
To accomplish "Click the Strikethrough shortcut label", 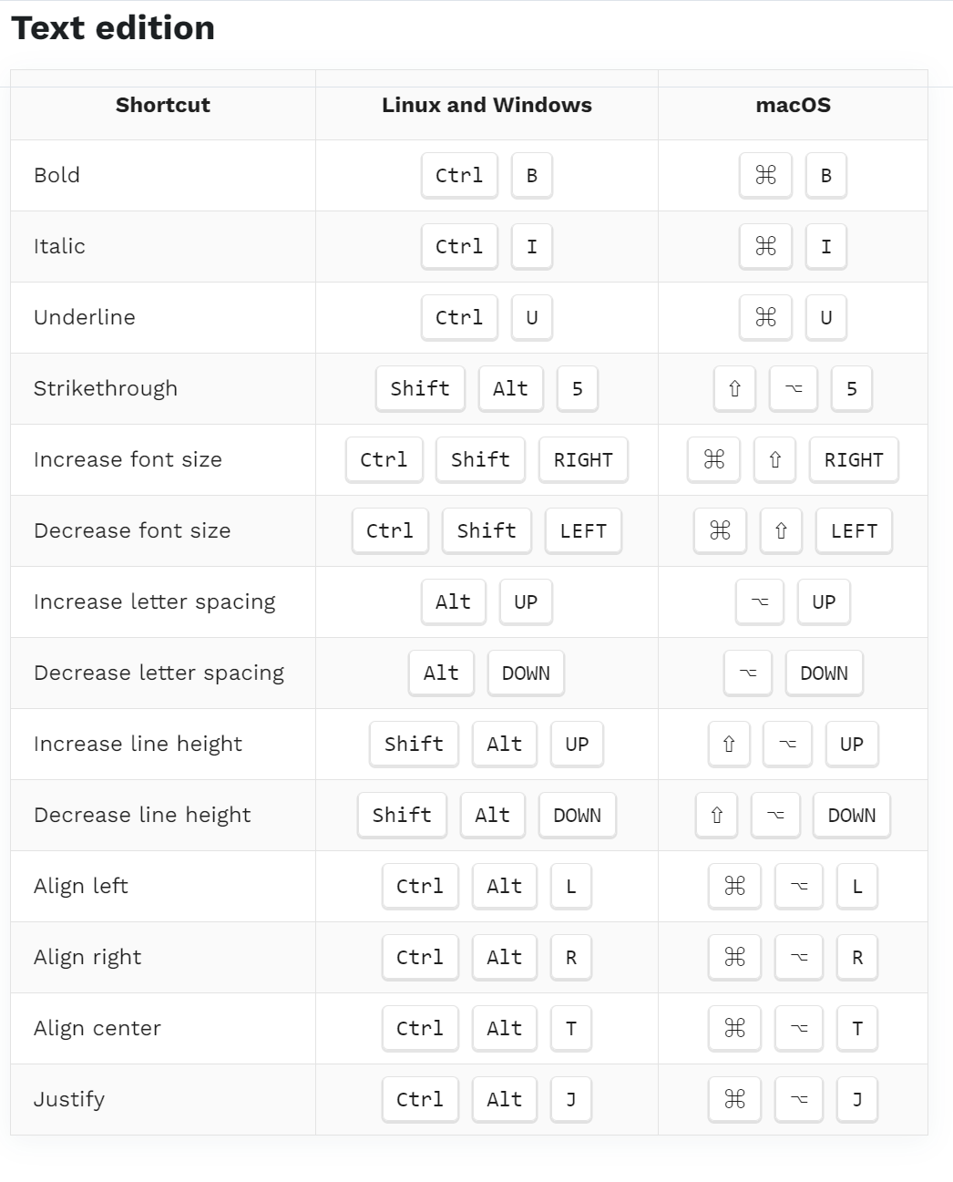I will click(106, 388).
